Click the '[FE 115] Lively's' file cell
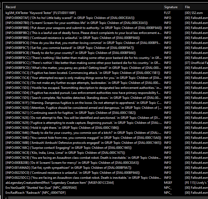Screen dimensions: 208x199 point(196,183)
